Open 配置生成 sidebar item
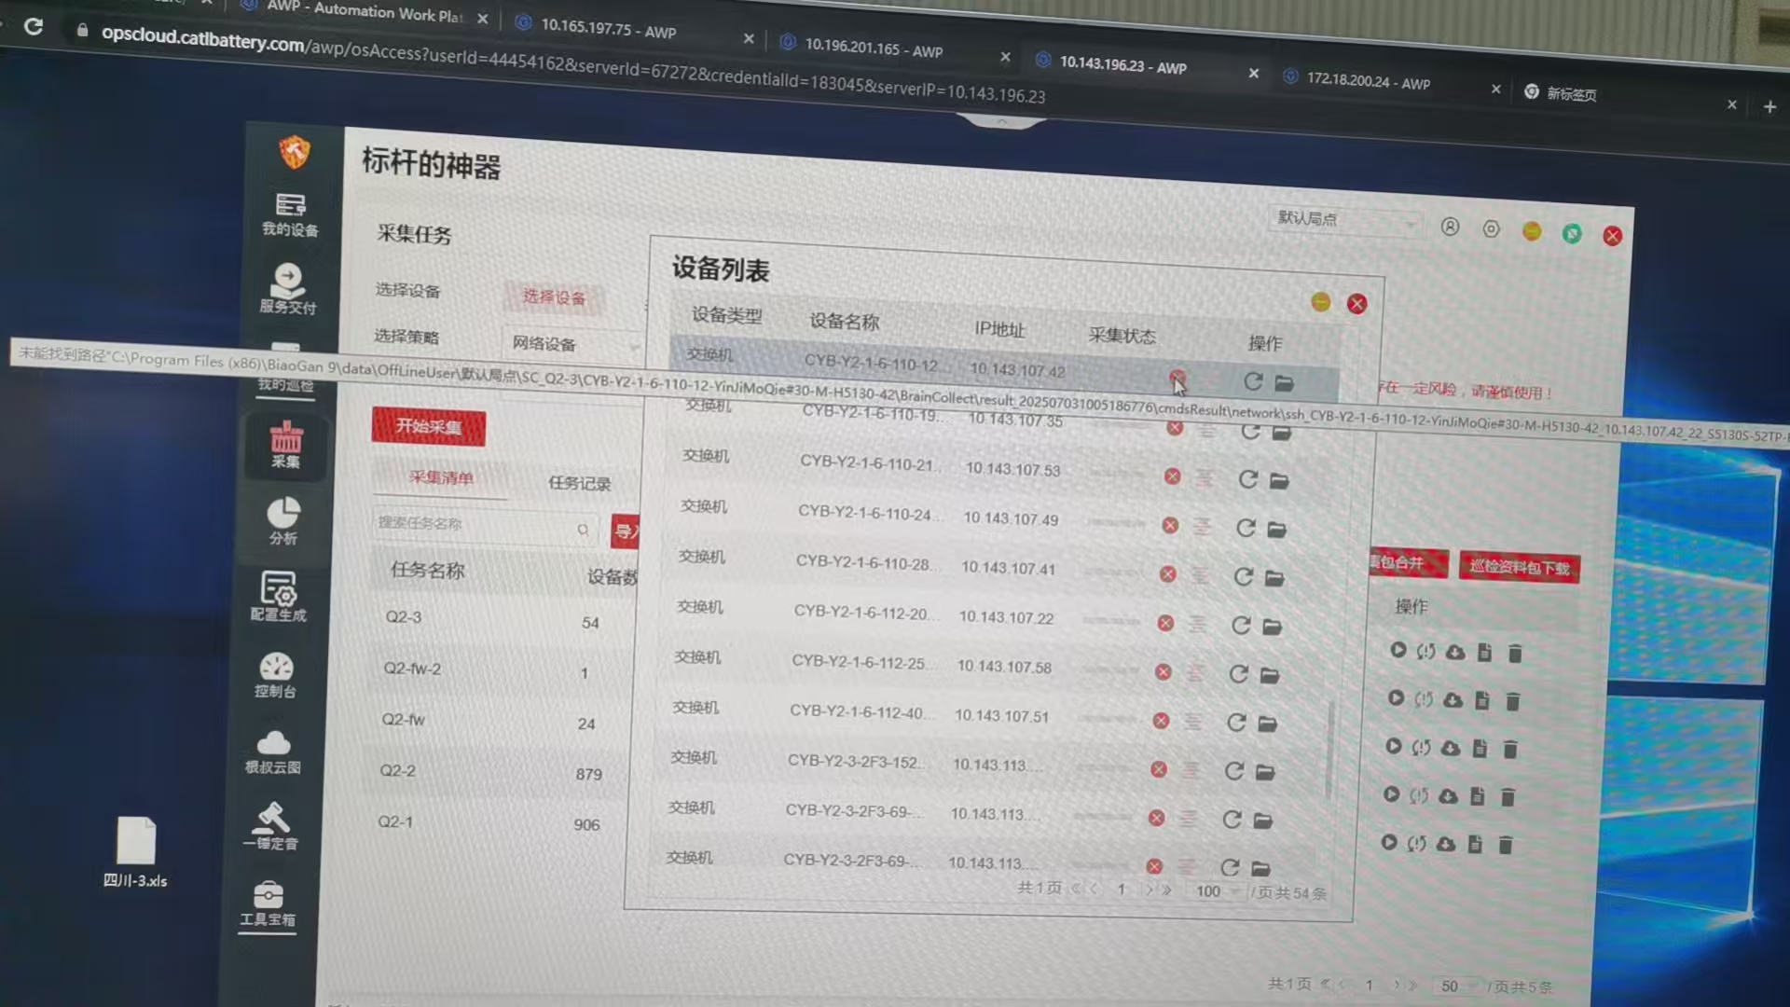The height and width of the screenshot is (1007, 1790). point(279,596)
